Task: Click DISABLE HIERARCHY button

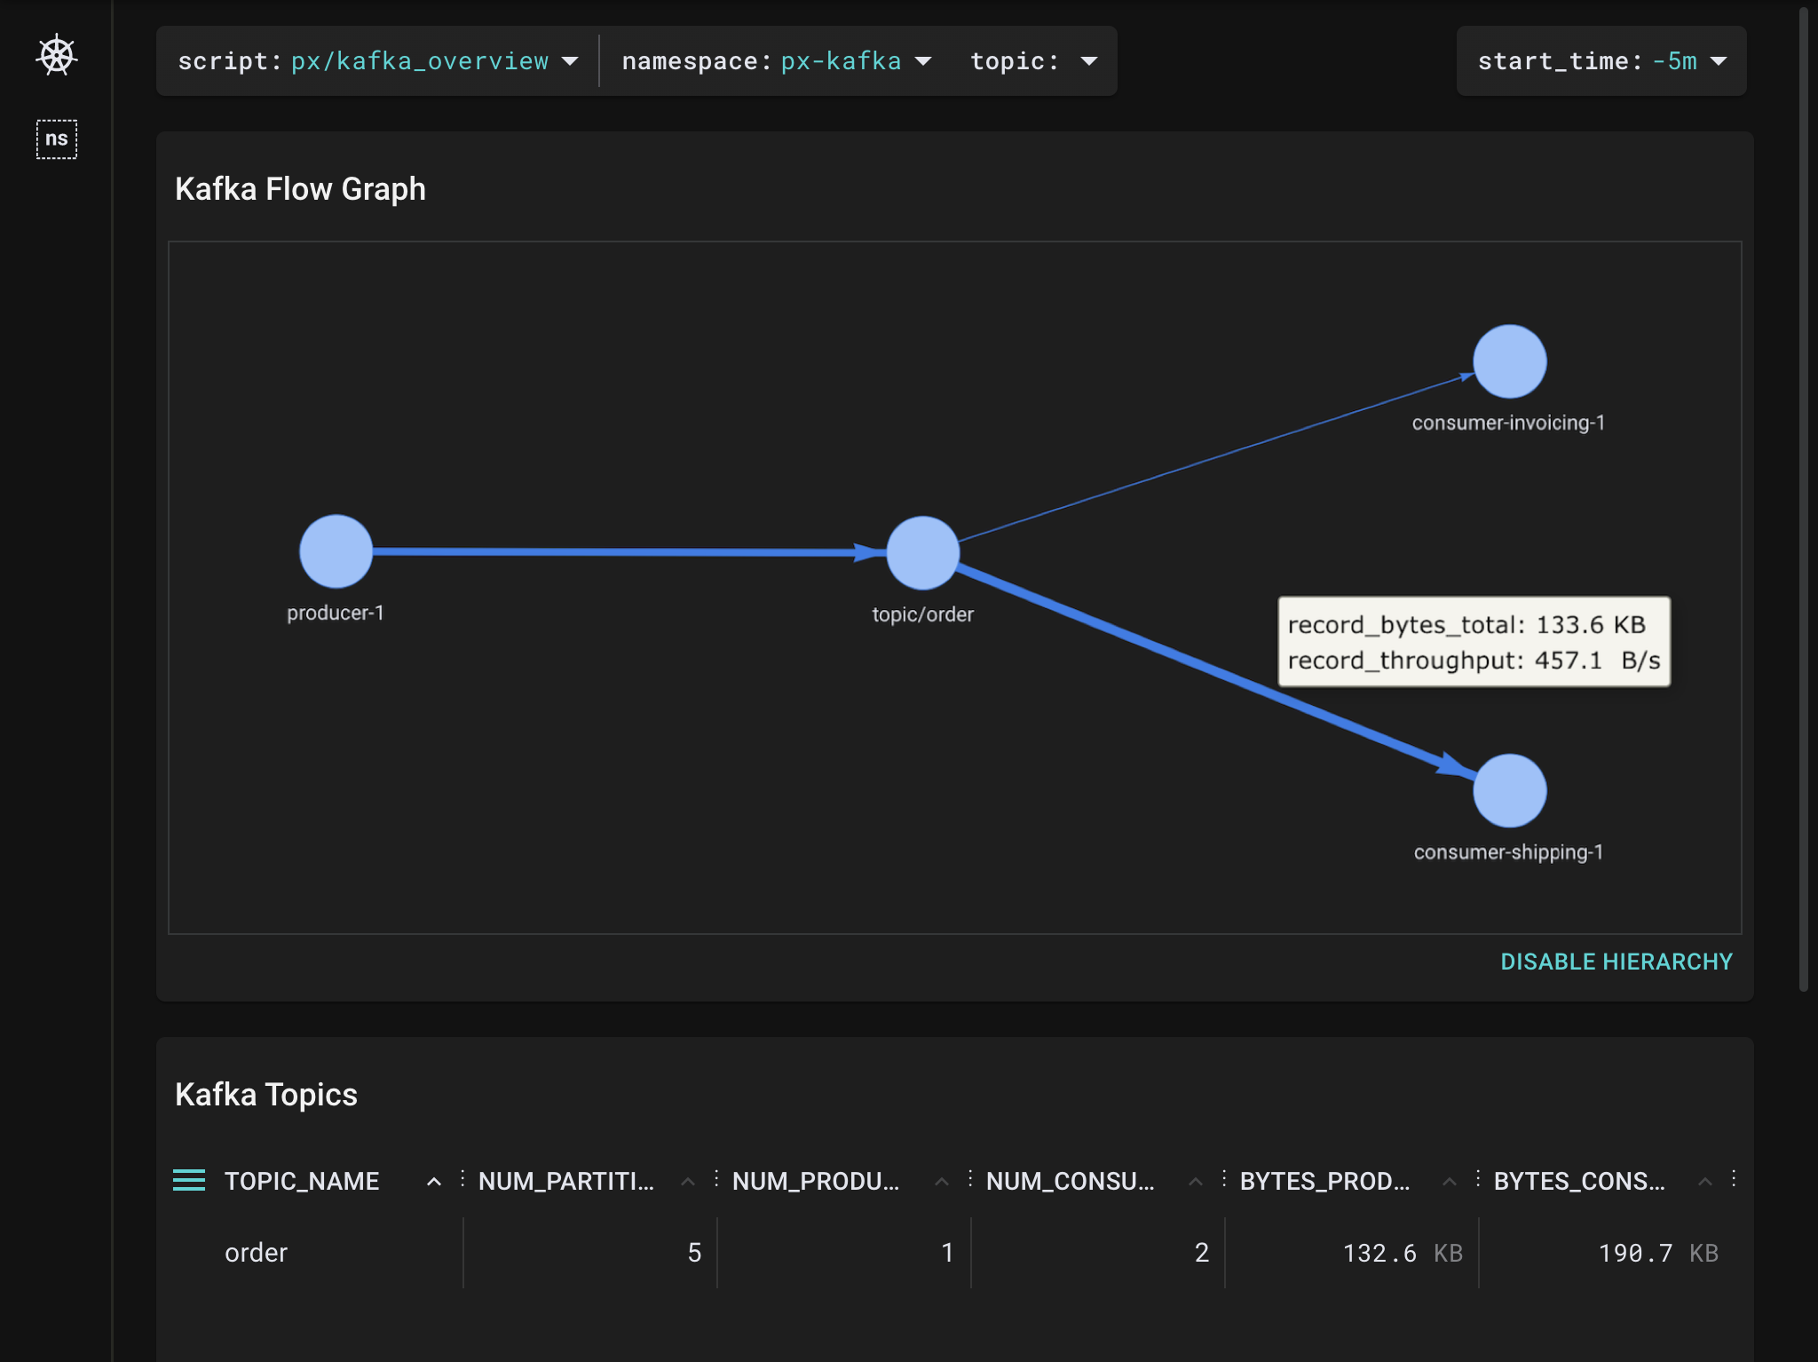Action: click(x=1616, y=962)
